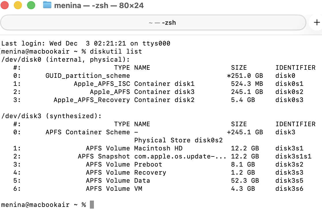Screen dimensions: 322x219
Task: Click the "GUID_partition_scheme" type entry
Action: pyautogui.click(x=88, y=76)
